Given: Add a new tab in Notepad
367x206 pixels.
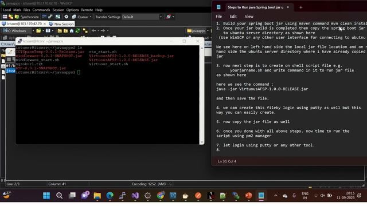Looking at the screenshot, I should [x=300, y=7].
